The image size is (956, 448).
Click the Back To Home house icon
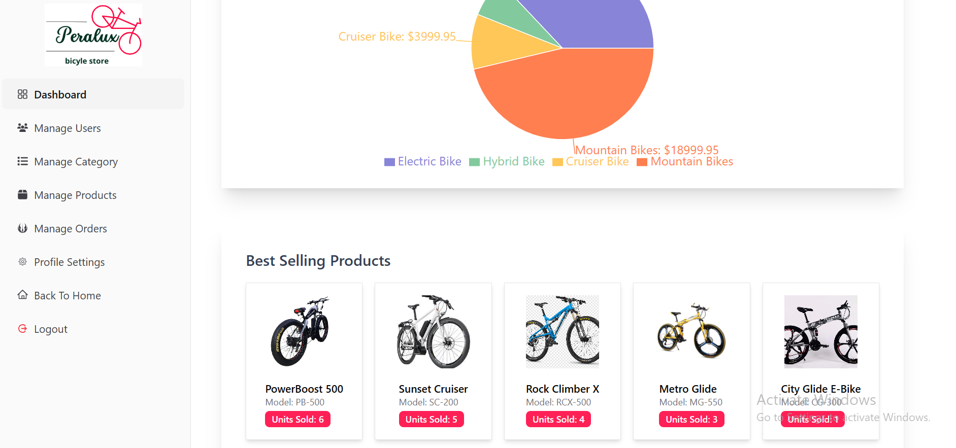pyautogui.click(x=22, y=295)
